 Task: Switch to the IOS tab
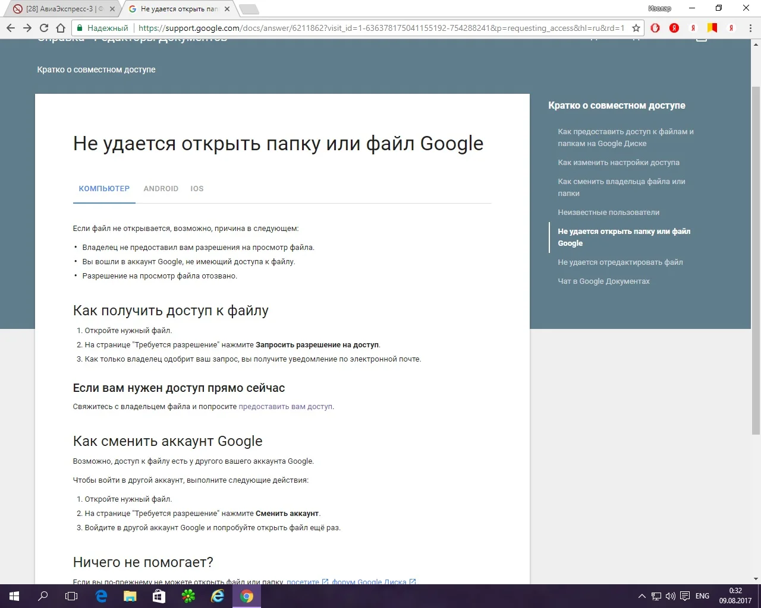(x=197, y=189)
